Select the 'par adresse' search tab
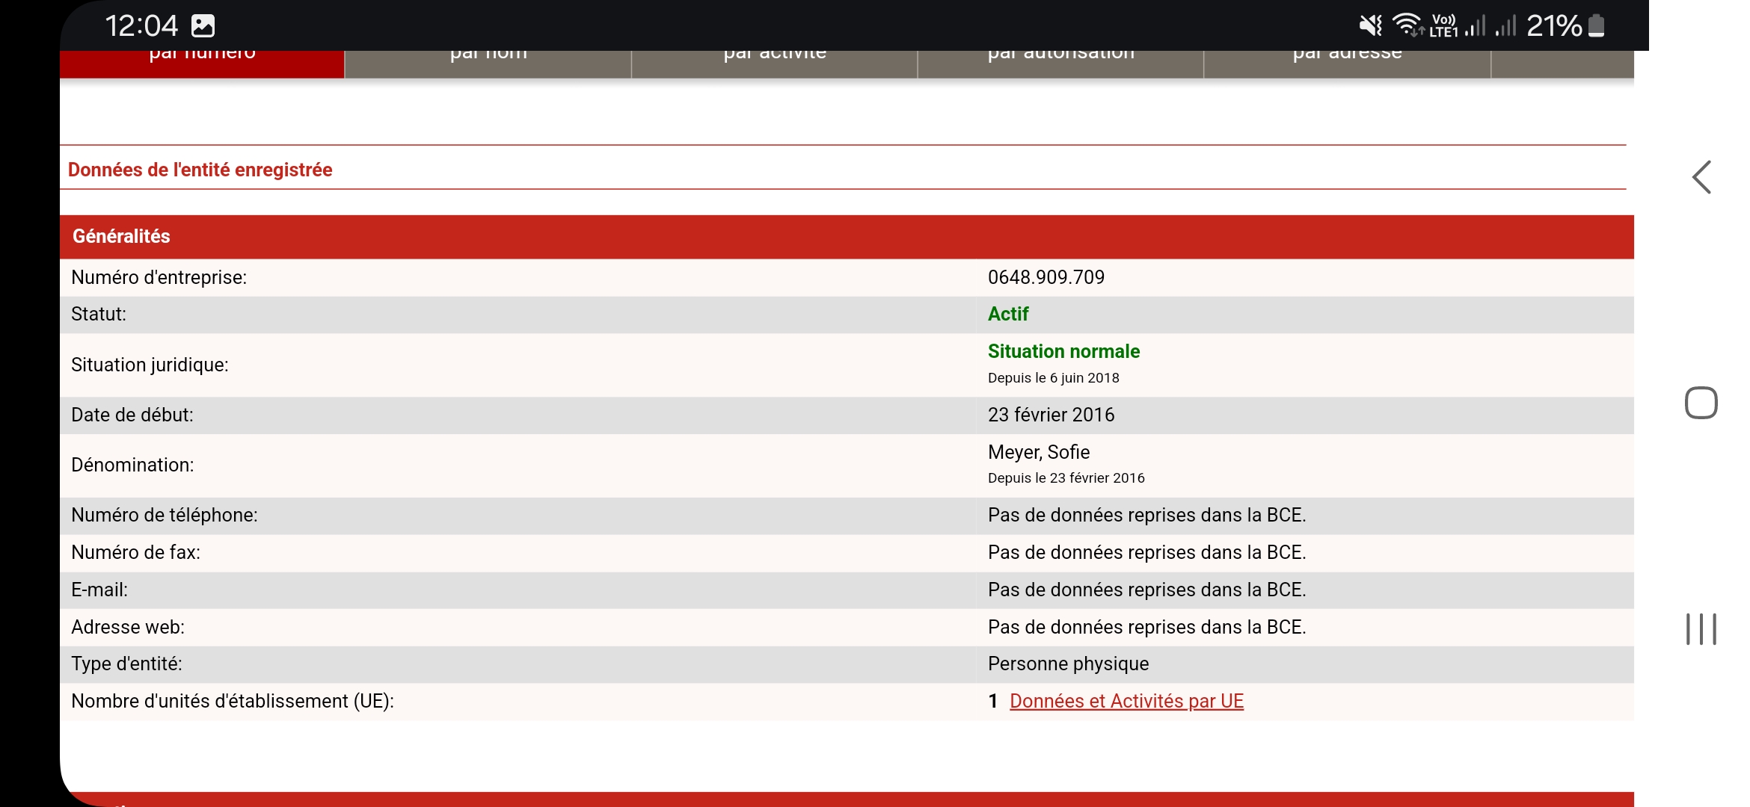Screen dimensions: 1750x807 pos(1347,63)
